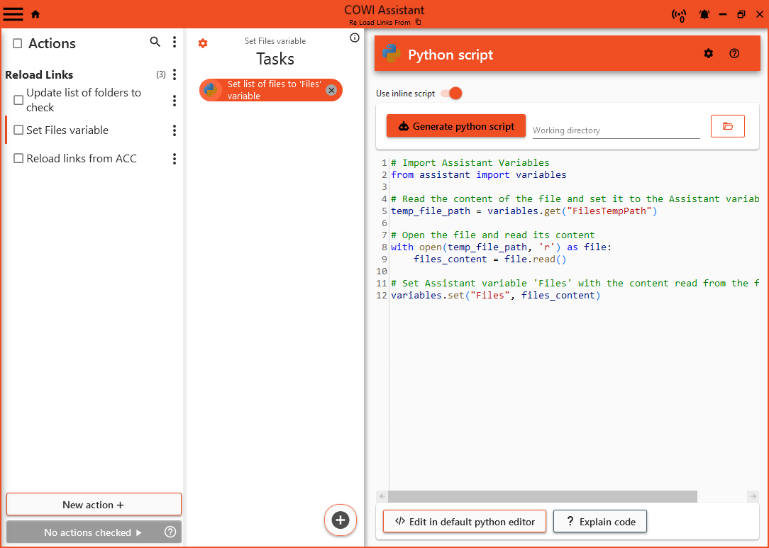769x548 pixels.
Task: Click the broadcast connection status icon
Action: coord(680,15)
